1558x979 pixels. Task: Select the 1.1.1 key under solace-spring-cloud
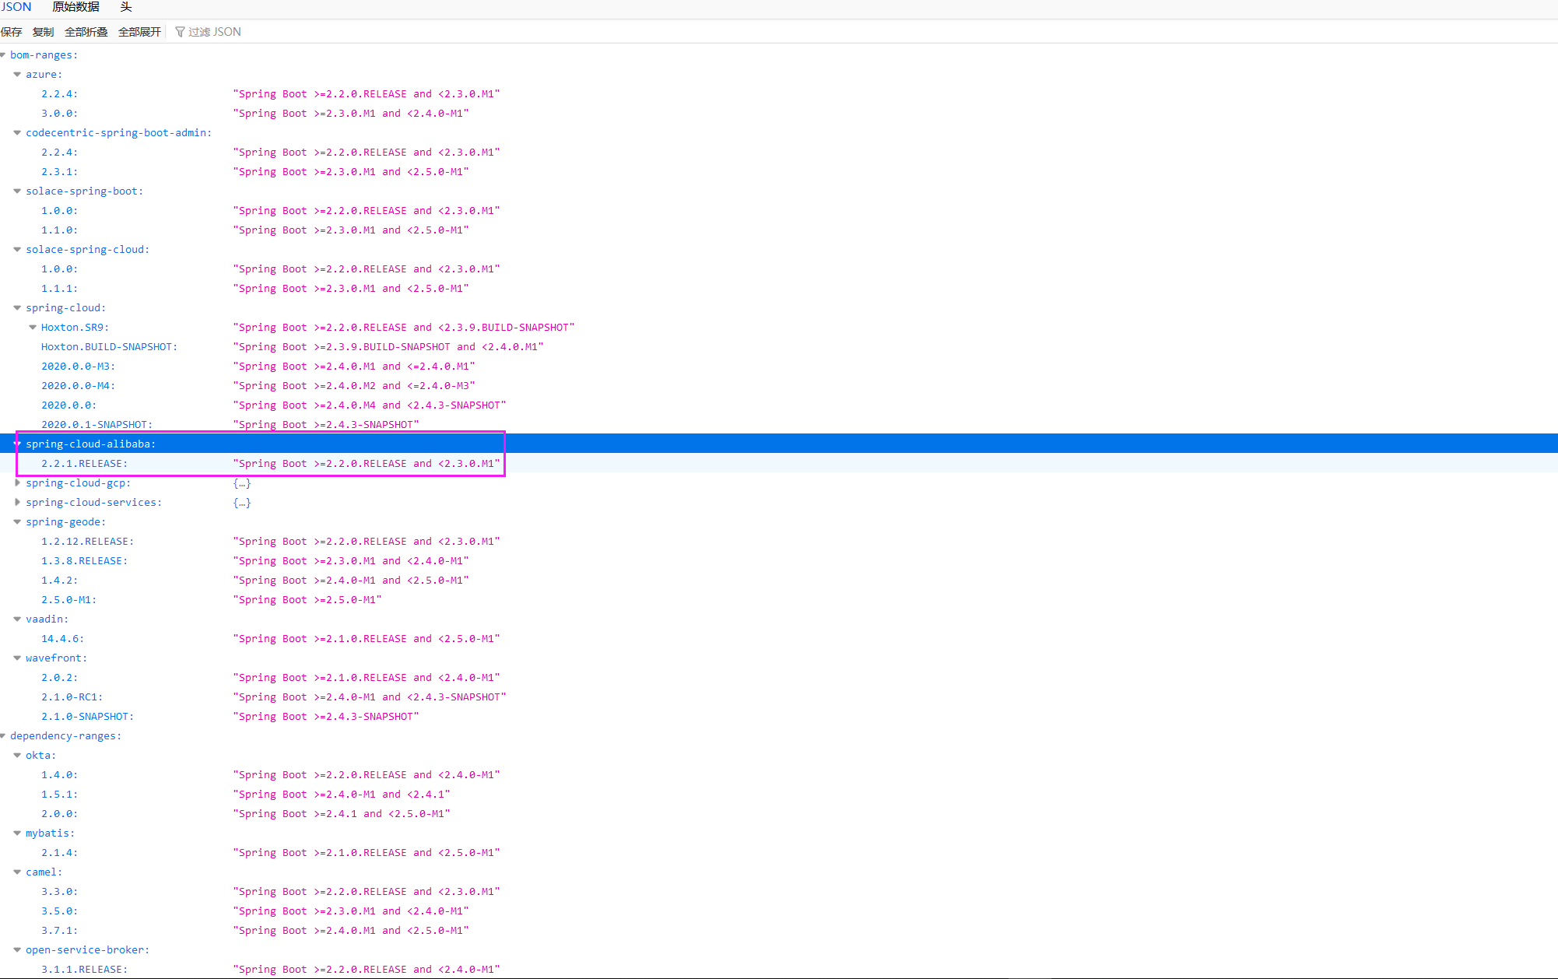click(x=59, y=289)
